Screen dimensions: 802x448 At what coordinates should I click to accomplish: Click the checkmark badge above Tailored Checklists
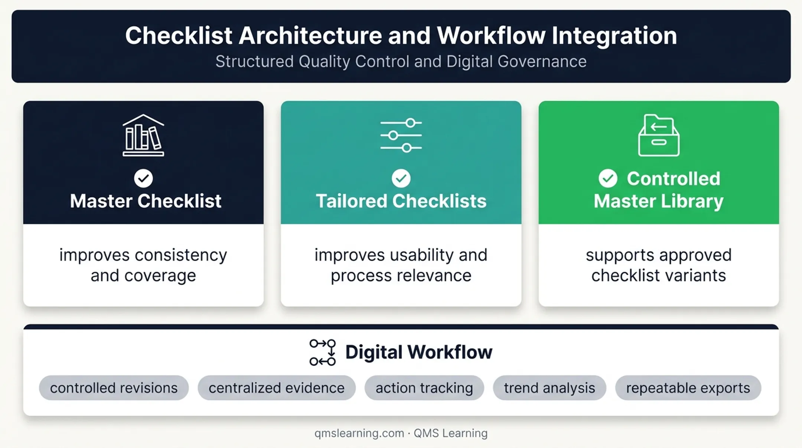click(401, 178)
